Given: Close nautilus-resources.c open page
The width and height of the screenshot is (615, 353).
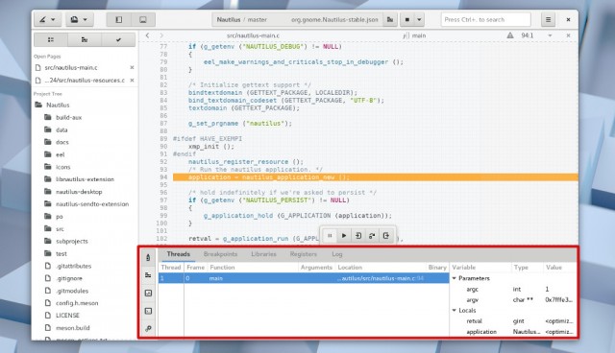Looking at the screenshot, I should point(133,81).
